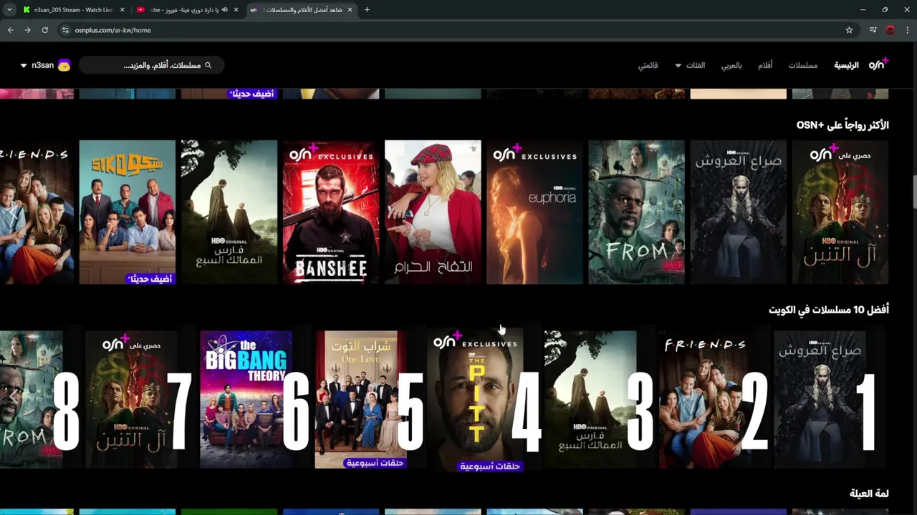Mute the audio icon on YouTube tab

[224, 9]
